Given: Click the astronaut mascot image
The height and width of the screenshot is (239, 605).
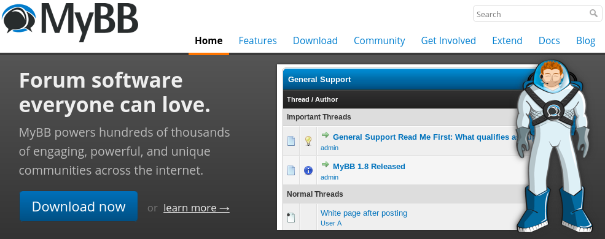Looking at the screenshot, I should pyautogui.click(x=553, y=146).
